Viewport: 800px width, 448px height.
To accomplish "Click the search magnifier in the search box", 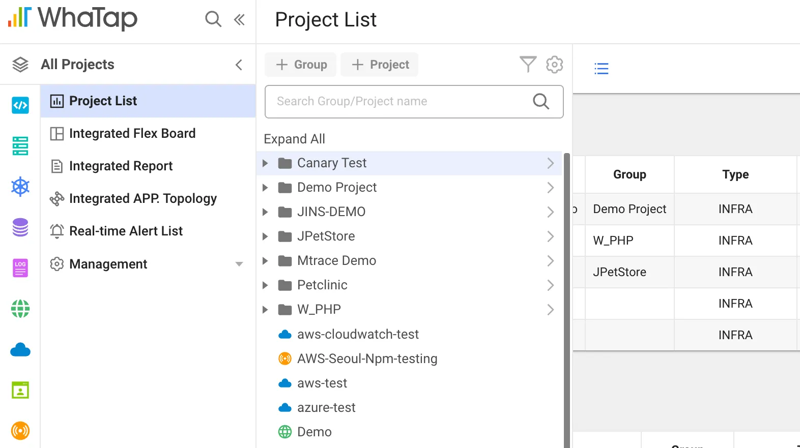I will pyautogui.click(x=541, y=102).
